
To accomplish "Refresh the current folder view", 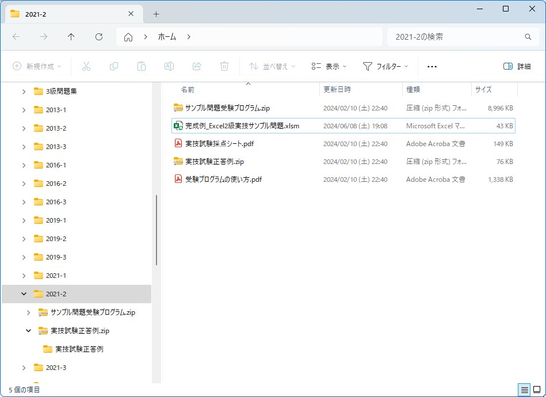I will [99, 37].
